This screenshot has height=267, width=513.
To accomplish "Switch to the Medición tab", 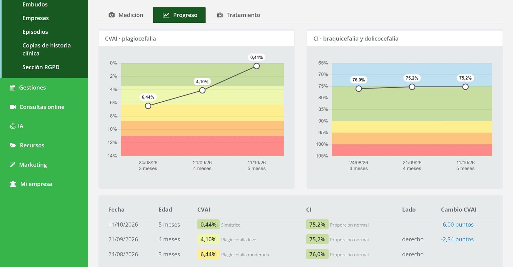I will pos(126,15).
